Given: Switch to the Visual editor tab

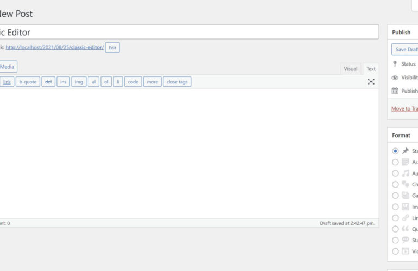Looking at the screenshot, I should click(x=351, y=69).
